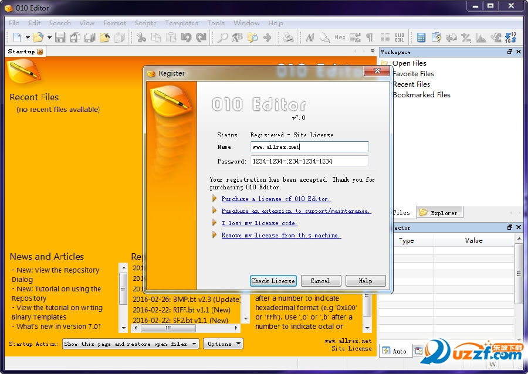This screenshot has height=374, width=528.
Task: Click the Print printer icon
Action: 288,38
